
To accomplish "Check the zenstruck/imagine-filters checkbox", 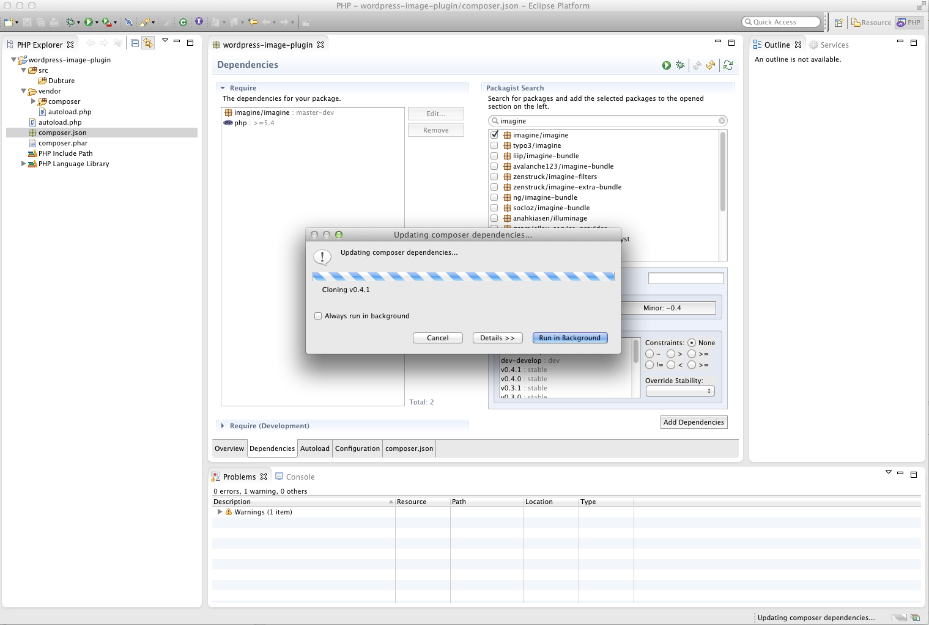I will 494,177.
